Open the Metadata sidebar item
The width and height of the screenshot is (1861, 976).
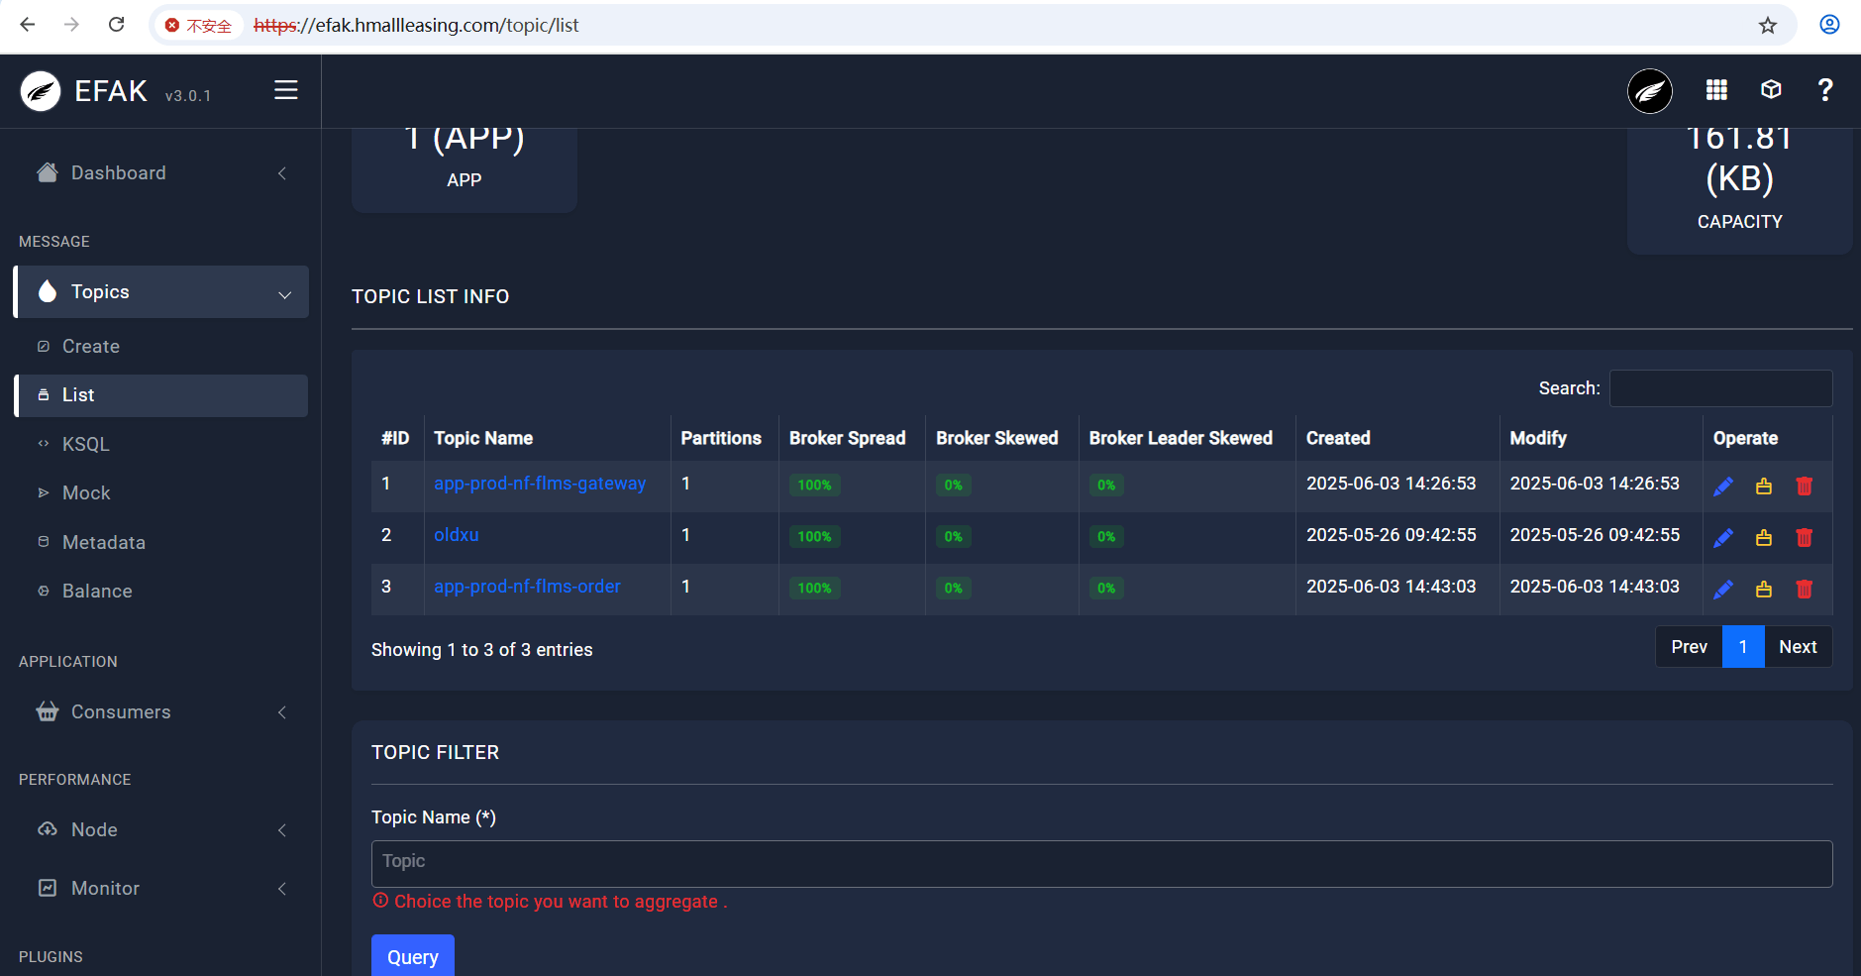click(104, 543)
